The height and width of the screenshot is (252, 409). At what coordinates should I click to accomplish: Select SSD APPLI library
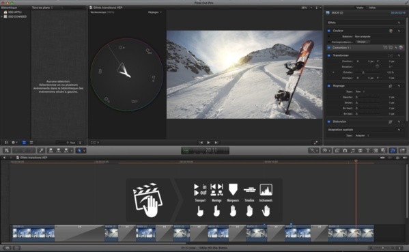pos(14,12)
